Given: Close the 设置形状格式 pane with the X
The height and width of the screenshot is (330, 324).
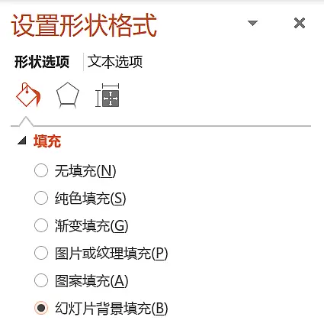Looking at the screenshot, I should coord(300,23).
